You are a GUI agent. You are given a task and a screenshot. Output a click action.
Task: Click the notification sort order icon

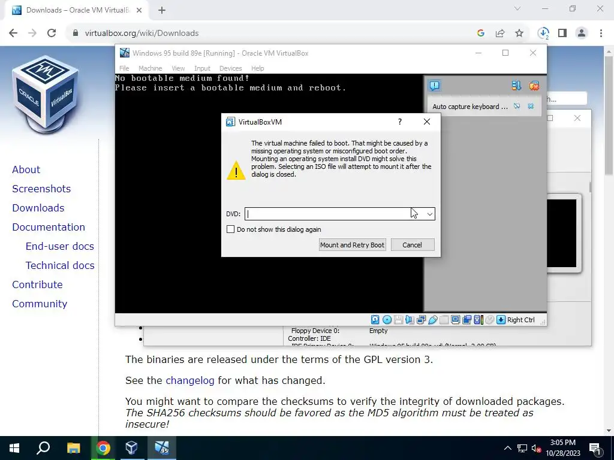[516, 86]
